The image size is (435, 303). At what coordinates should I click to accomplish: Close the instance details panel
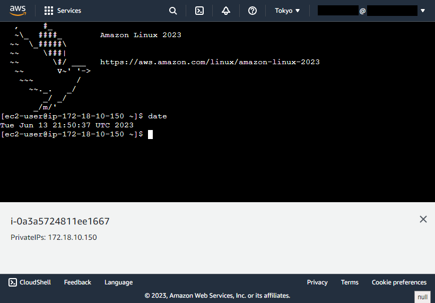[423, 219]
